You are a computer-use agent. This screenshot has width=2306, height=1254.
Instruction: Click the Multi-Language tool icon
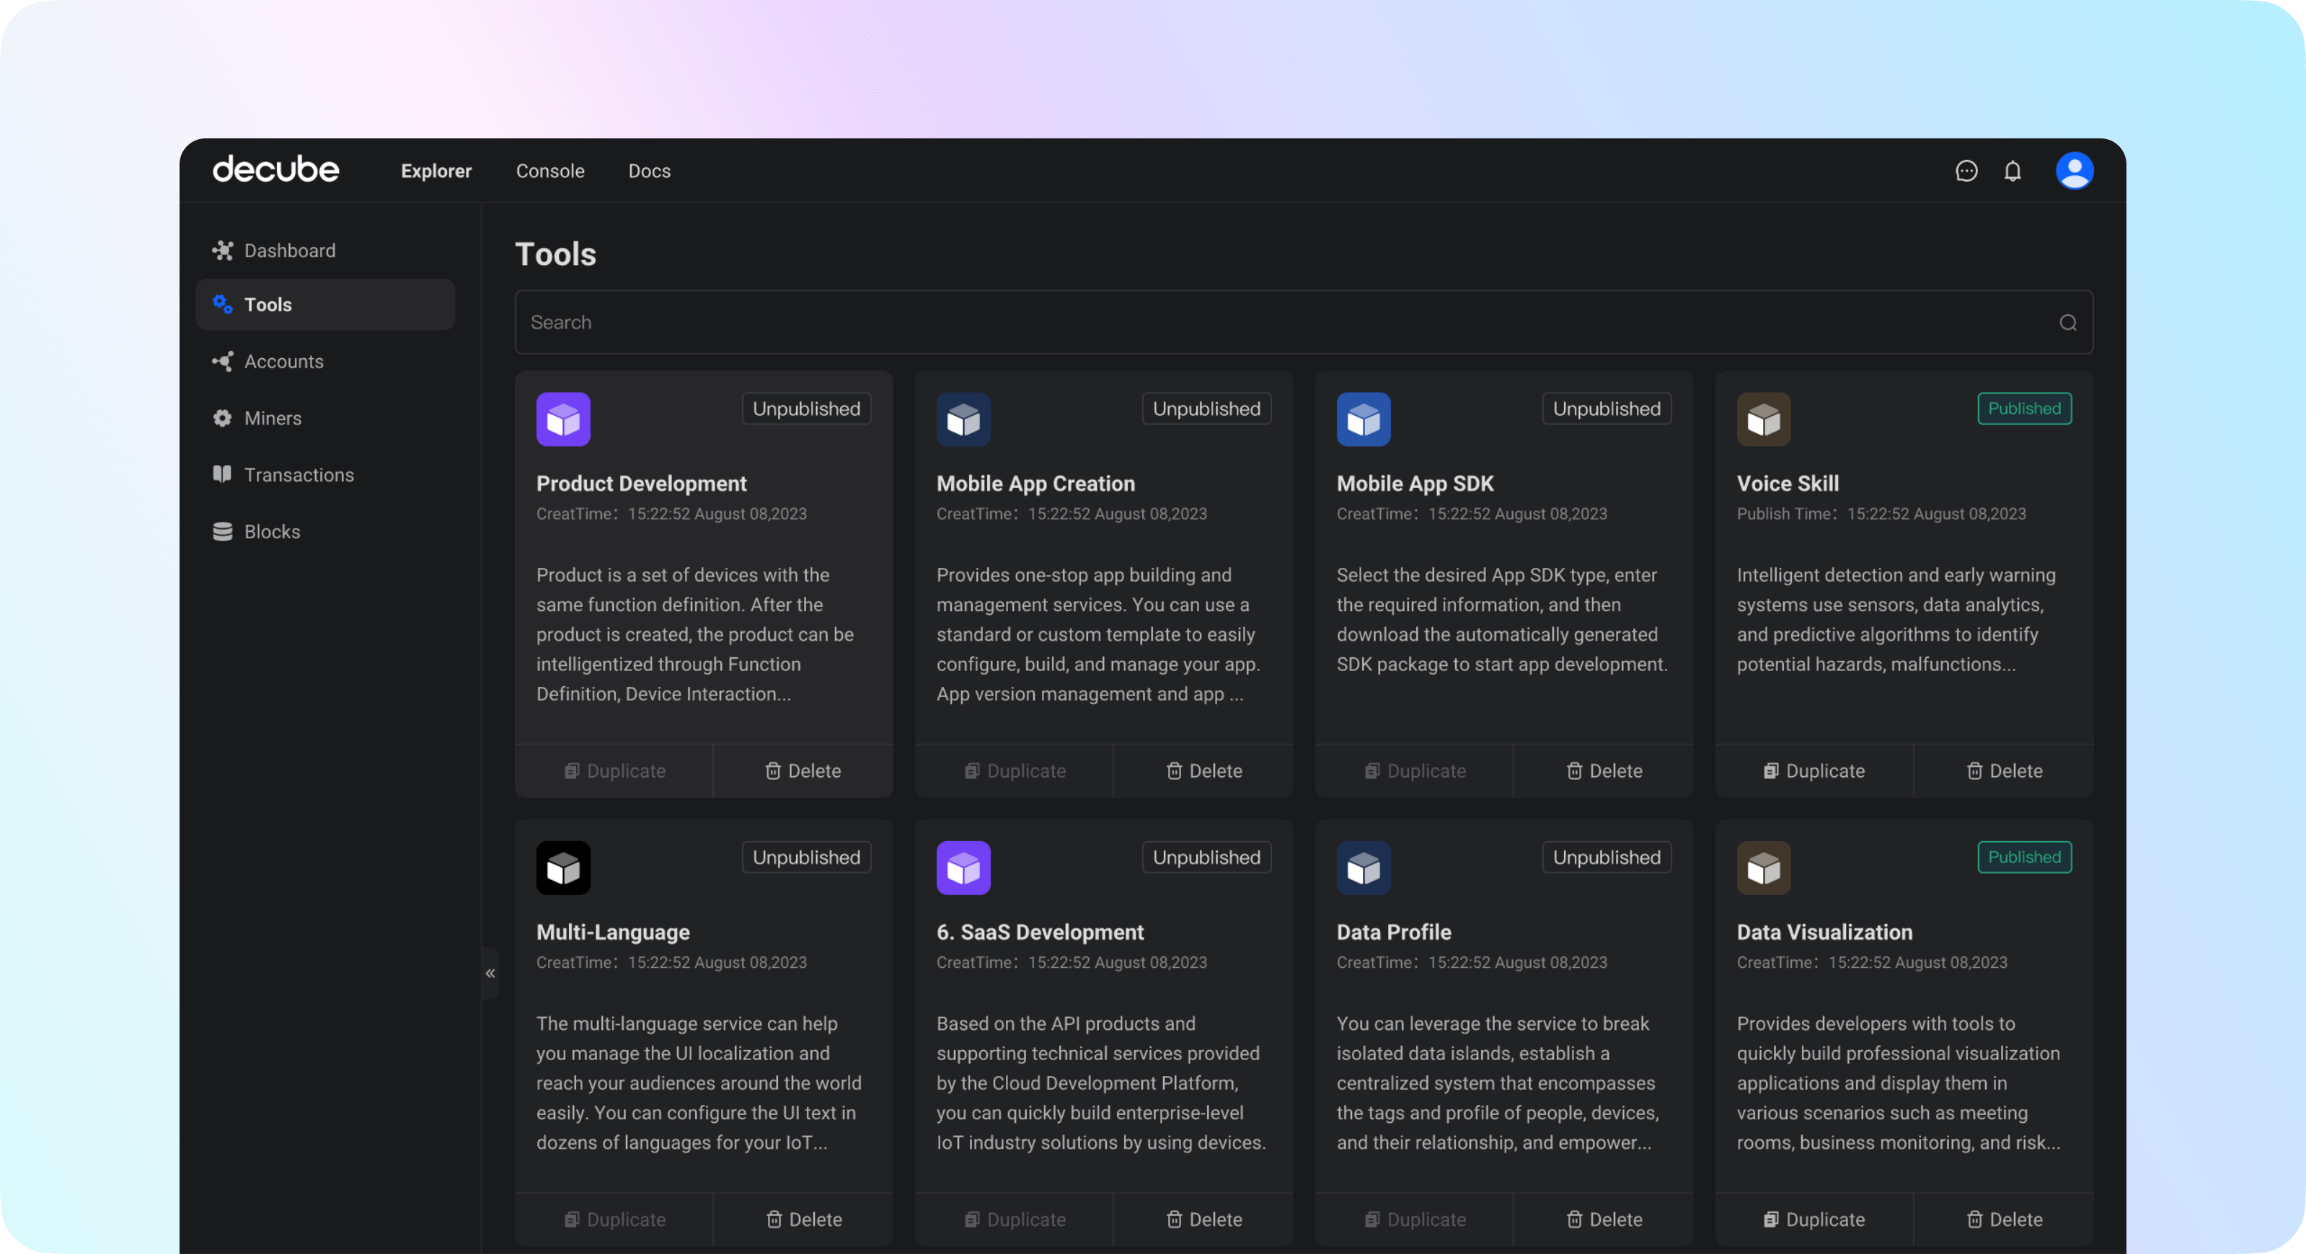(x=564, y=868)
